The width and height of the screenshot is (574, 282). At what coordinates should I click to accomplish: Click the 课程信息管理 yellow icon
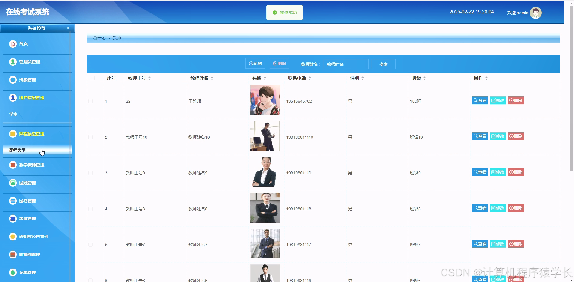click(13, 134)
